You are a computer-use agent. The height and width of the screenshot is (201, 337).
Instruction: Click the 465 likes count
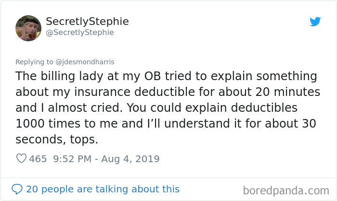(x=38, y=159)
